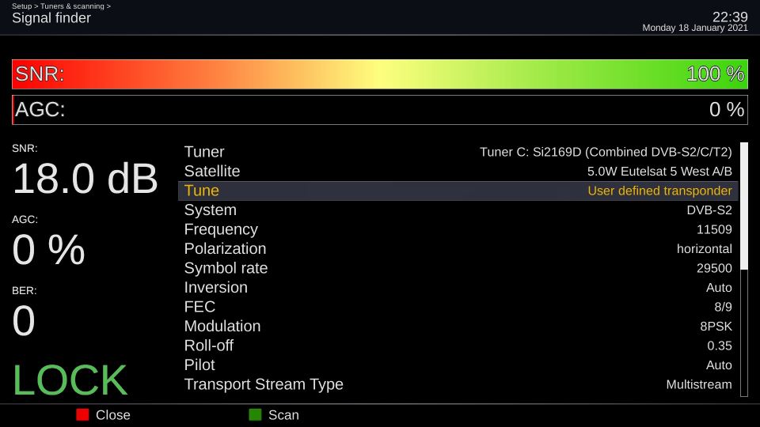This screenshot has height=427, width=760.
Task: Select the Tuner setting row
Action: [458, 152]
